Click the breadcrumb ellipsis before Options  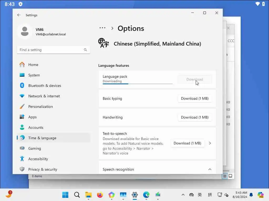click(x=102, y=28)
